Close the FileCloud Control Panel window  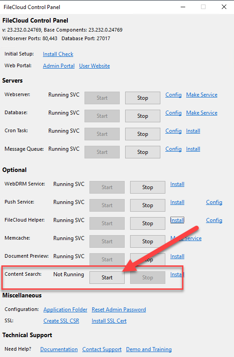click(224, 7)
